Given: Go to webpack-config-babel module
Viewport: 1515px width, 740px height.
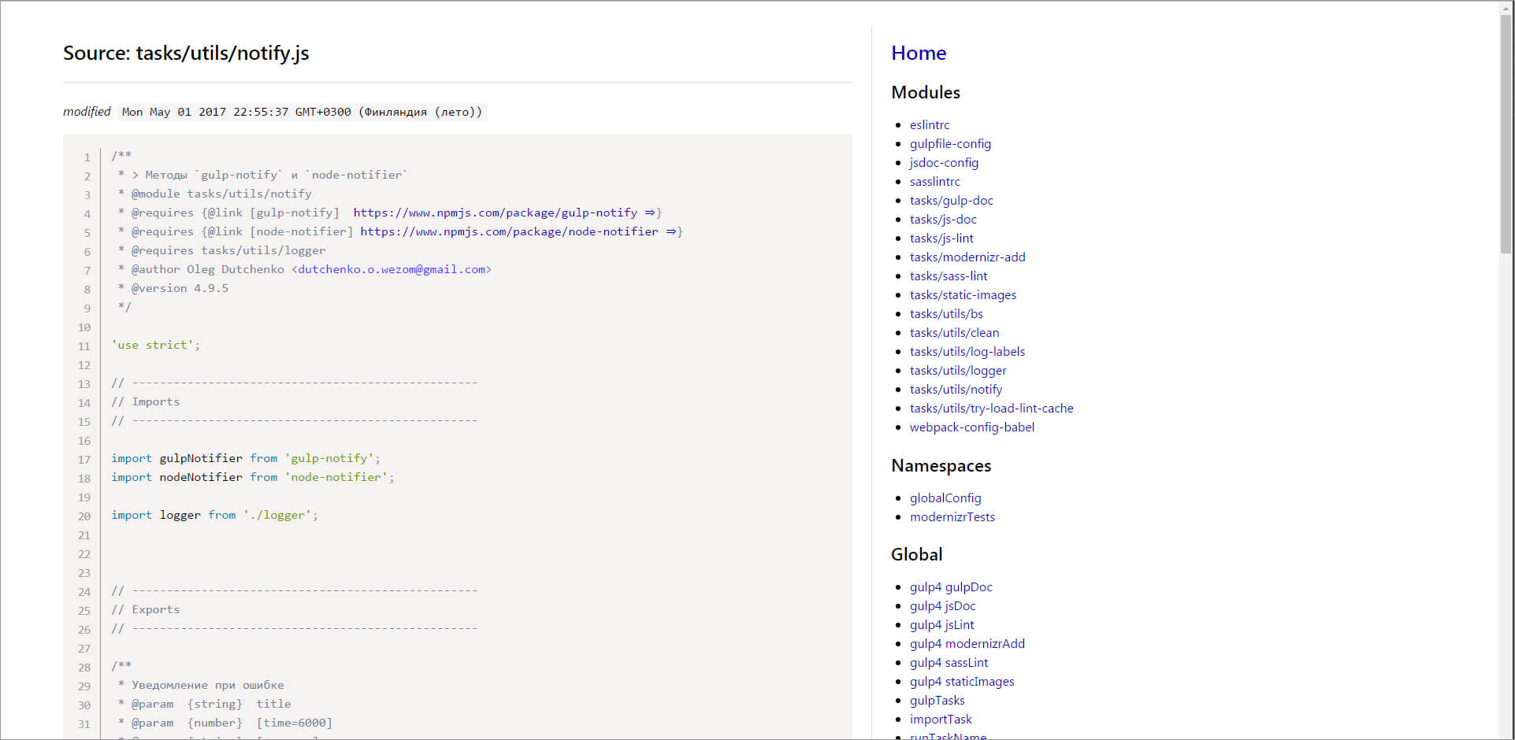Looking at the screenshot, I should tap(972, 427).
